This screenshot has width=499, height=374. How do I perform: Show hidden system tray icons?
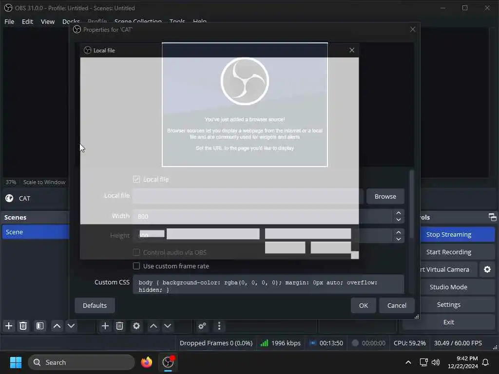click(x=408, y=362)
